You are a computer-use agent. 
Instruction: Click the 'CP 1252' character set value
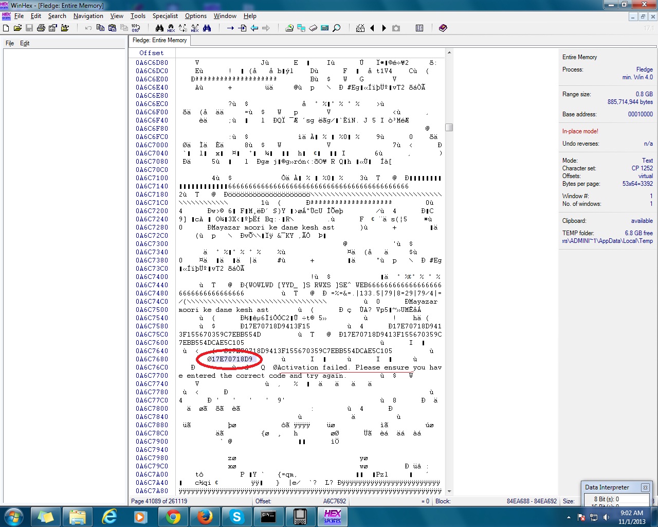(x=642, y=168)
